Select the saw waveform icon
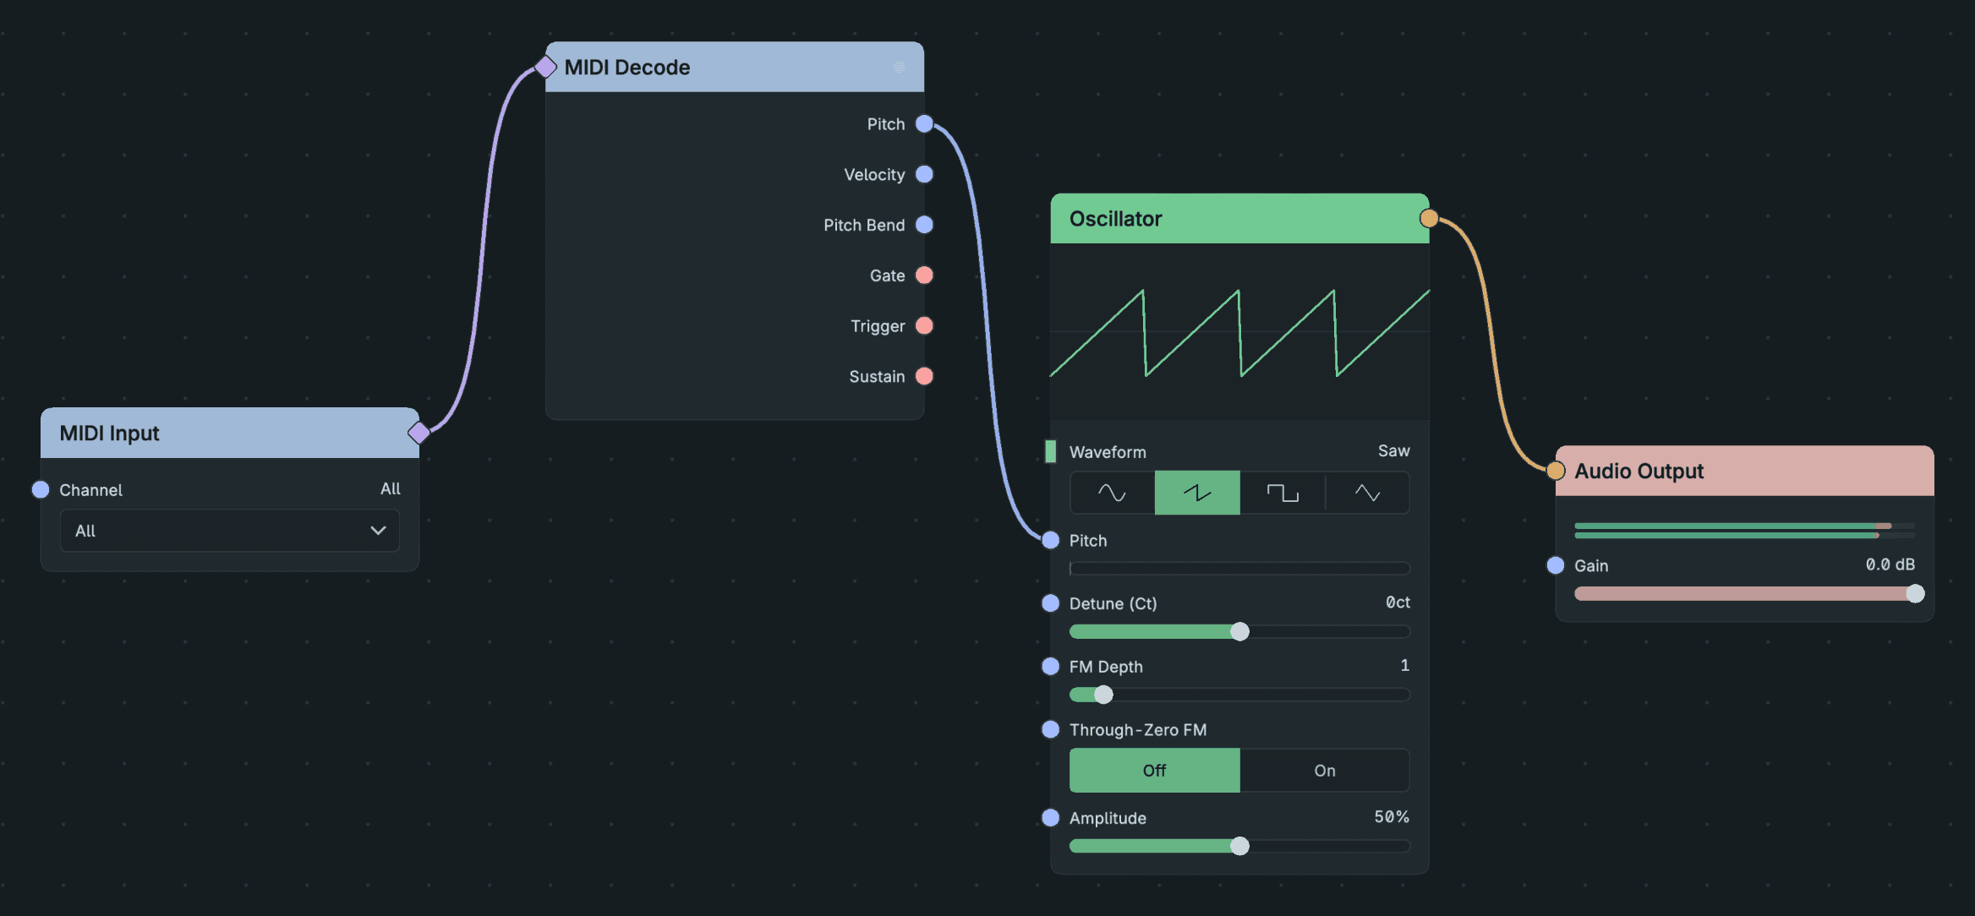This screenshot has width=1975, height=916. [1197, 493]
